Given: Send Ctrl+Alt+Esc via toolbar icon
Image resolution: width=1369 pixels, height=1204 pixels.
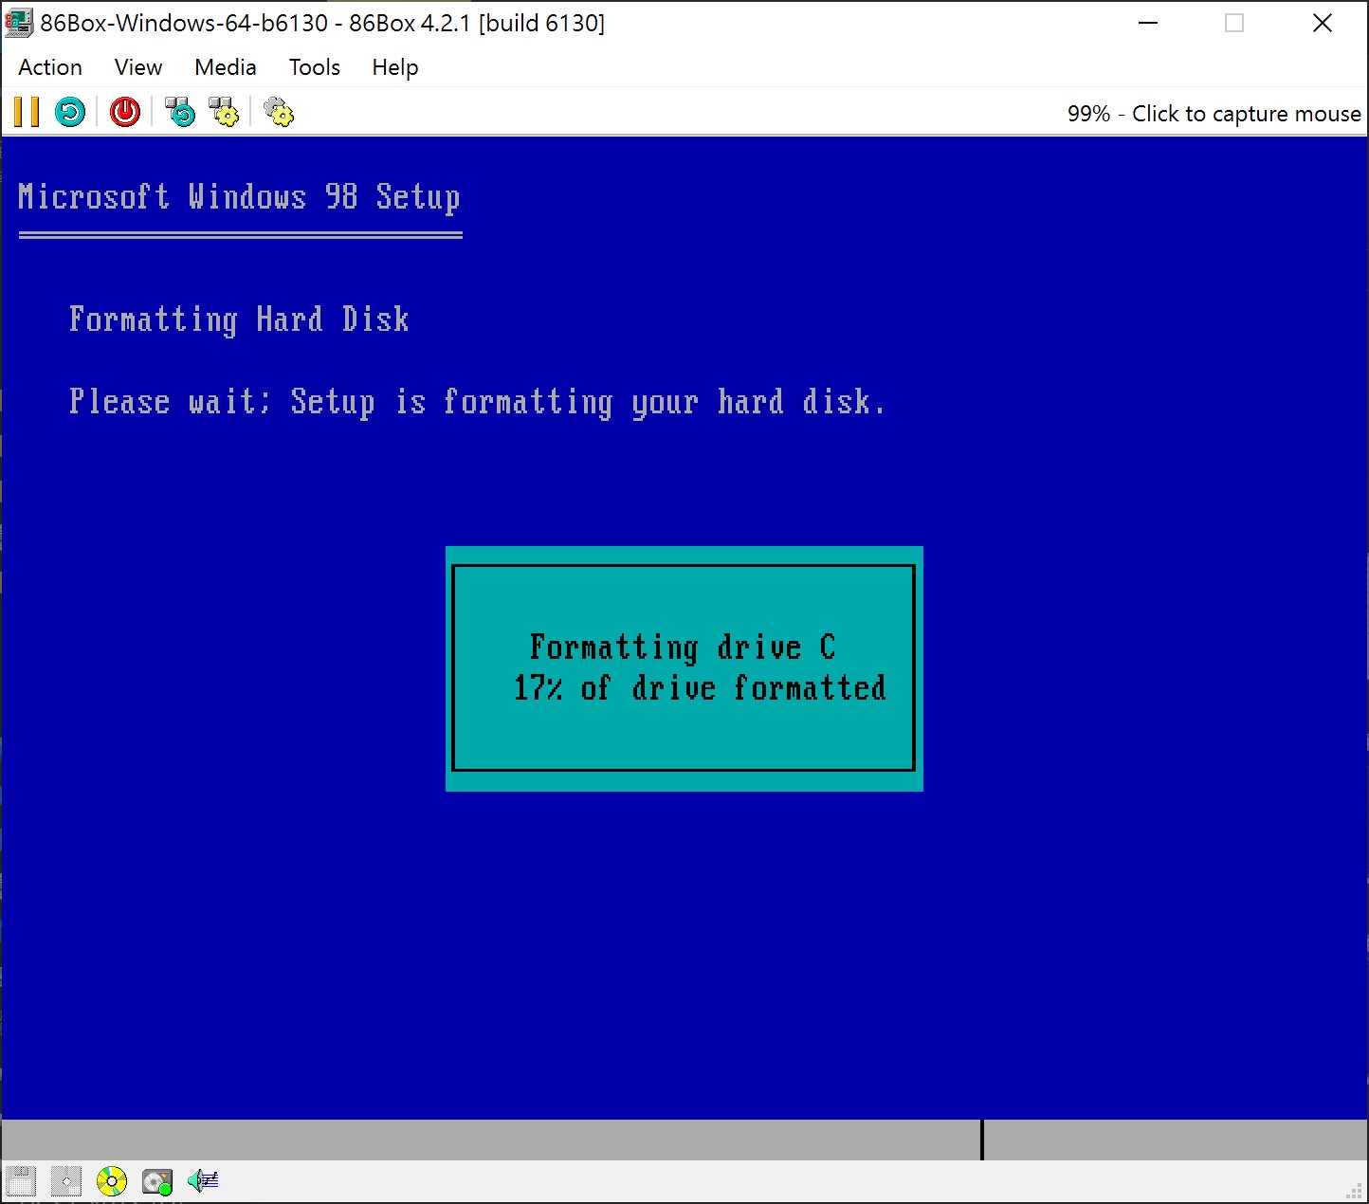Looking at the screenshot, I should [224, 113].
